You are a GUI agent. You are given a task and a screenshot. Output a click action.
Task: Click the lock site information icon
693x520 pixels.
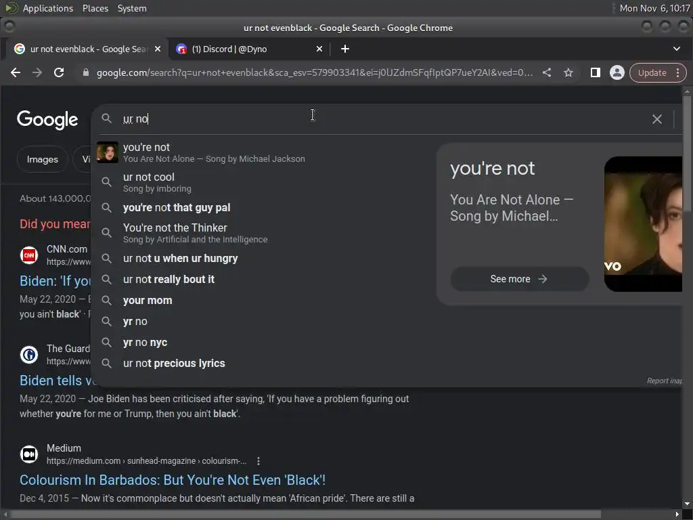pyautogui.click(x=86, y=72)
